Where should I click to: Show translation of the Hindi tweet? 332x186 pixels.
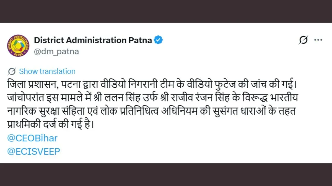click(x=47, y=71)
